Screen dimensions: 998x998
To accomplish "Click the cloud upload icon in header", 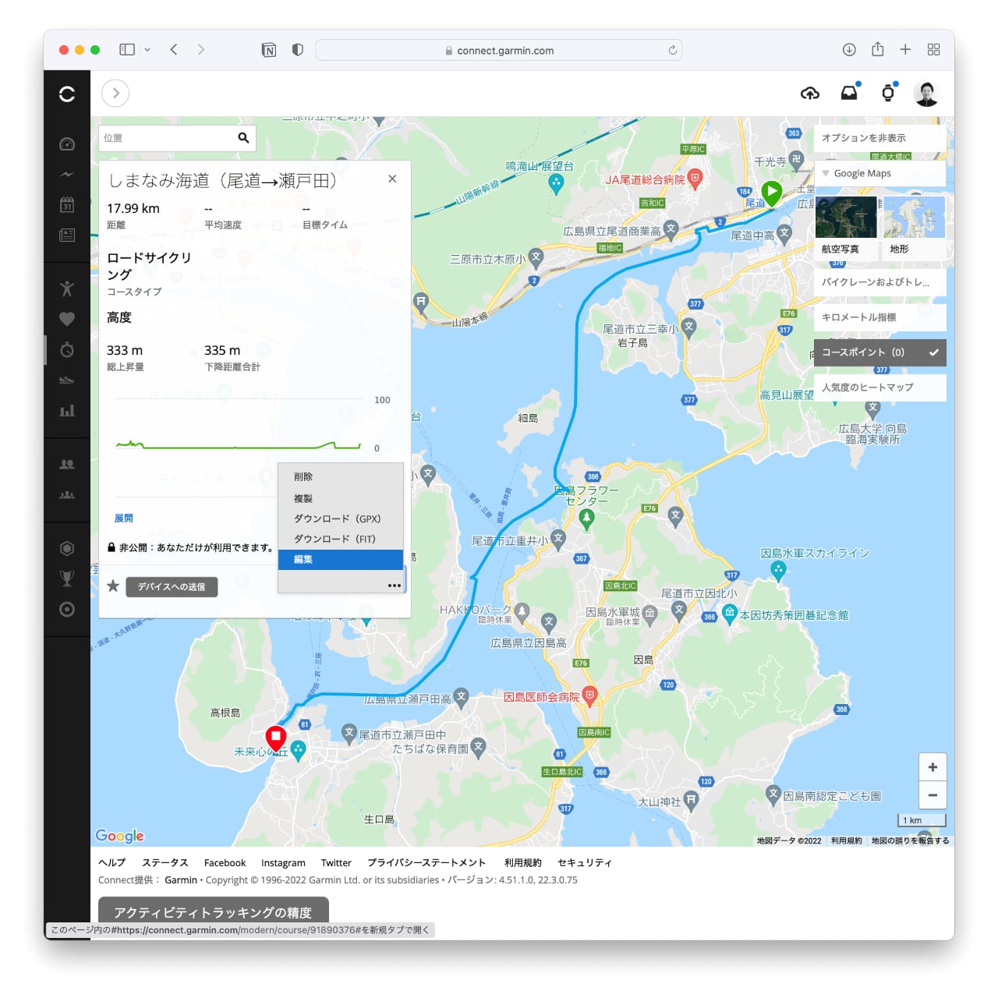I will (810, 94).
